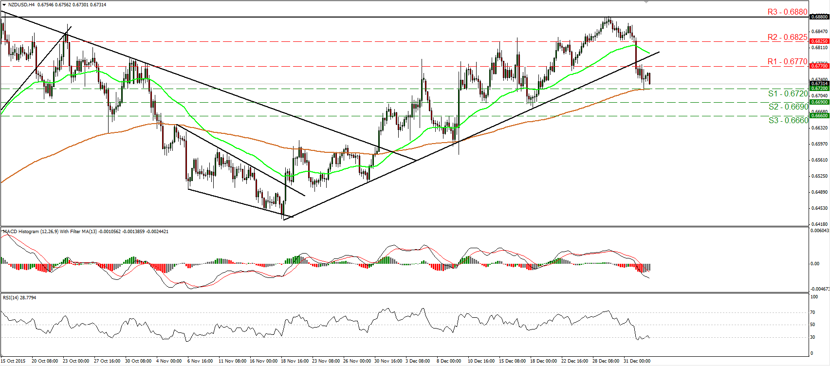This screenshot has width=830, height=366.
Task: Select the R2 - 0.6825 resistance label
Action: (787, 37)
